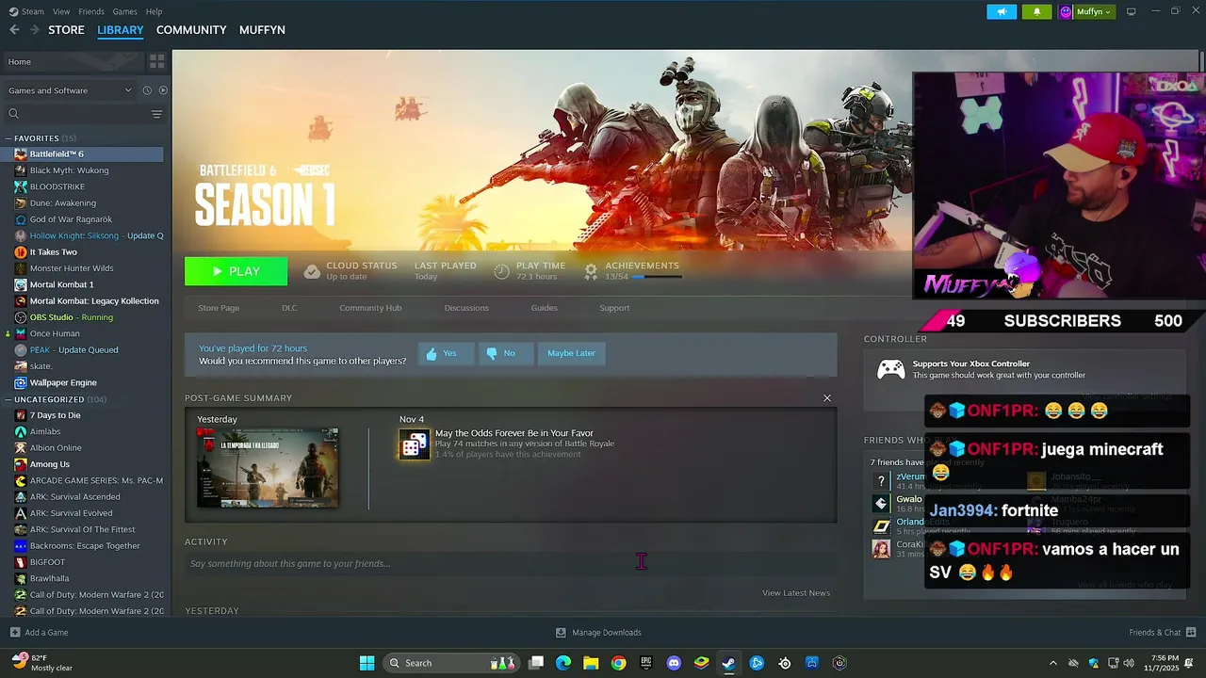Viewport: 1206px width, 678px height.
Task: Click the forward navigation arrow
Action: 35,30
